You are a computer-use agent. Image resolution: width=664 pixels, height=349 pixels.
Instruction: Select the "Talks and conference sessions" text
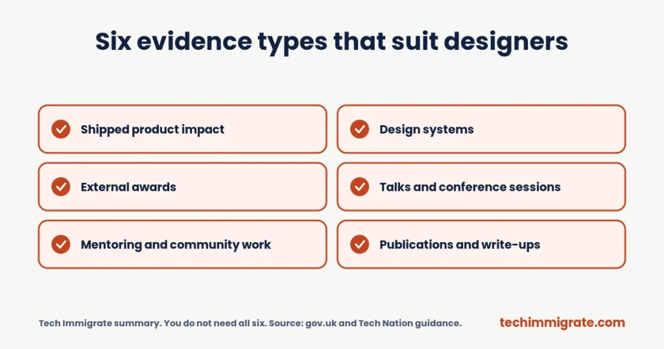click(x=470, y=187)
